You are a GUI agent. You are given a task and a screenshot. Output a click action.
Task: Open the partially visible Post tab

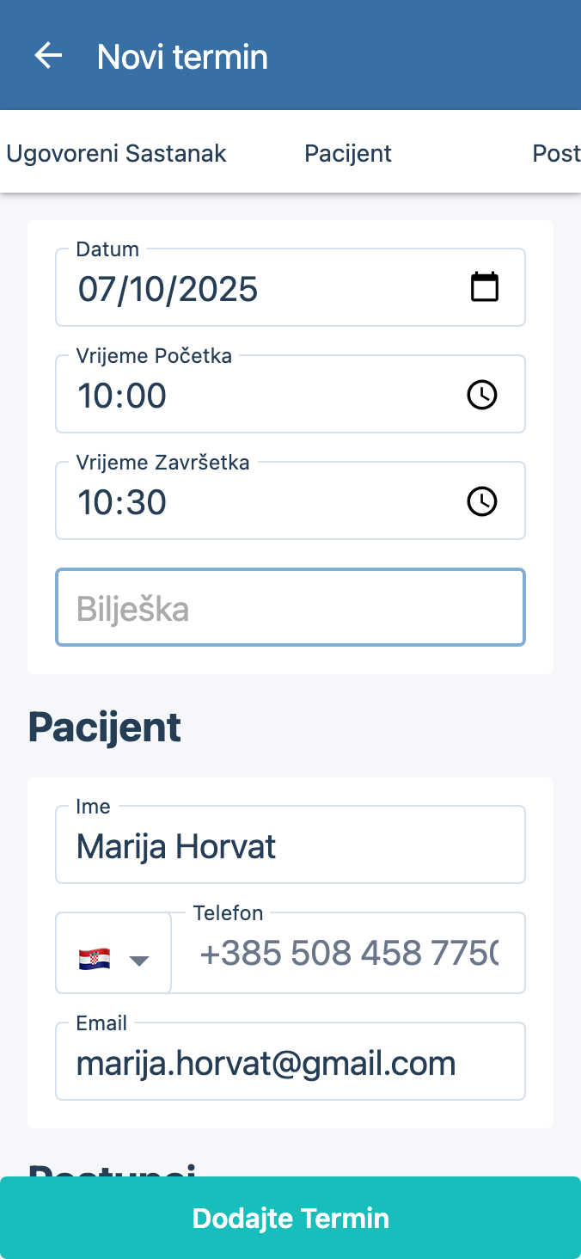556,153
